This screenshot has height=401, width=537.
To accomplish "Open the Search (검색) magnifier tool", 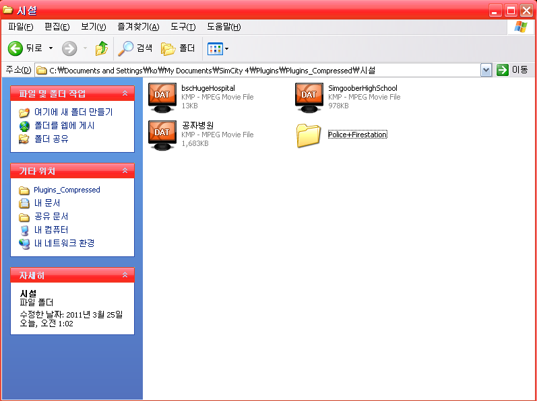I will [135, 48].
